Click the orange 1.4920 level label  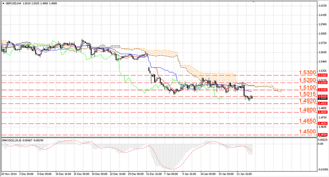(x=307, y=101)
